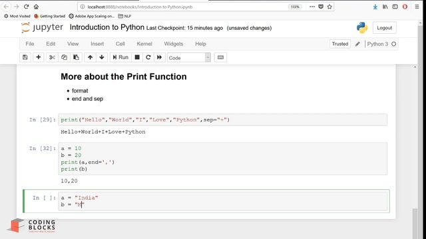426x239 pixels.
Task: Open Most Visited bookmark
Action: point(17,16)
